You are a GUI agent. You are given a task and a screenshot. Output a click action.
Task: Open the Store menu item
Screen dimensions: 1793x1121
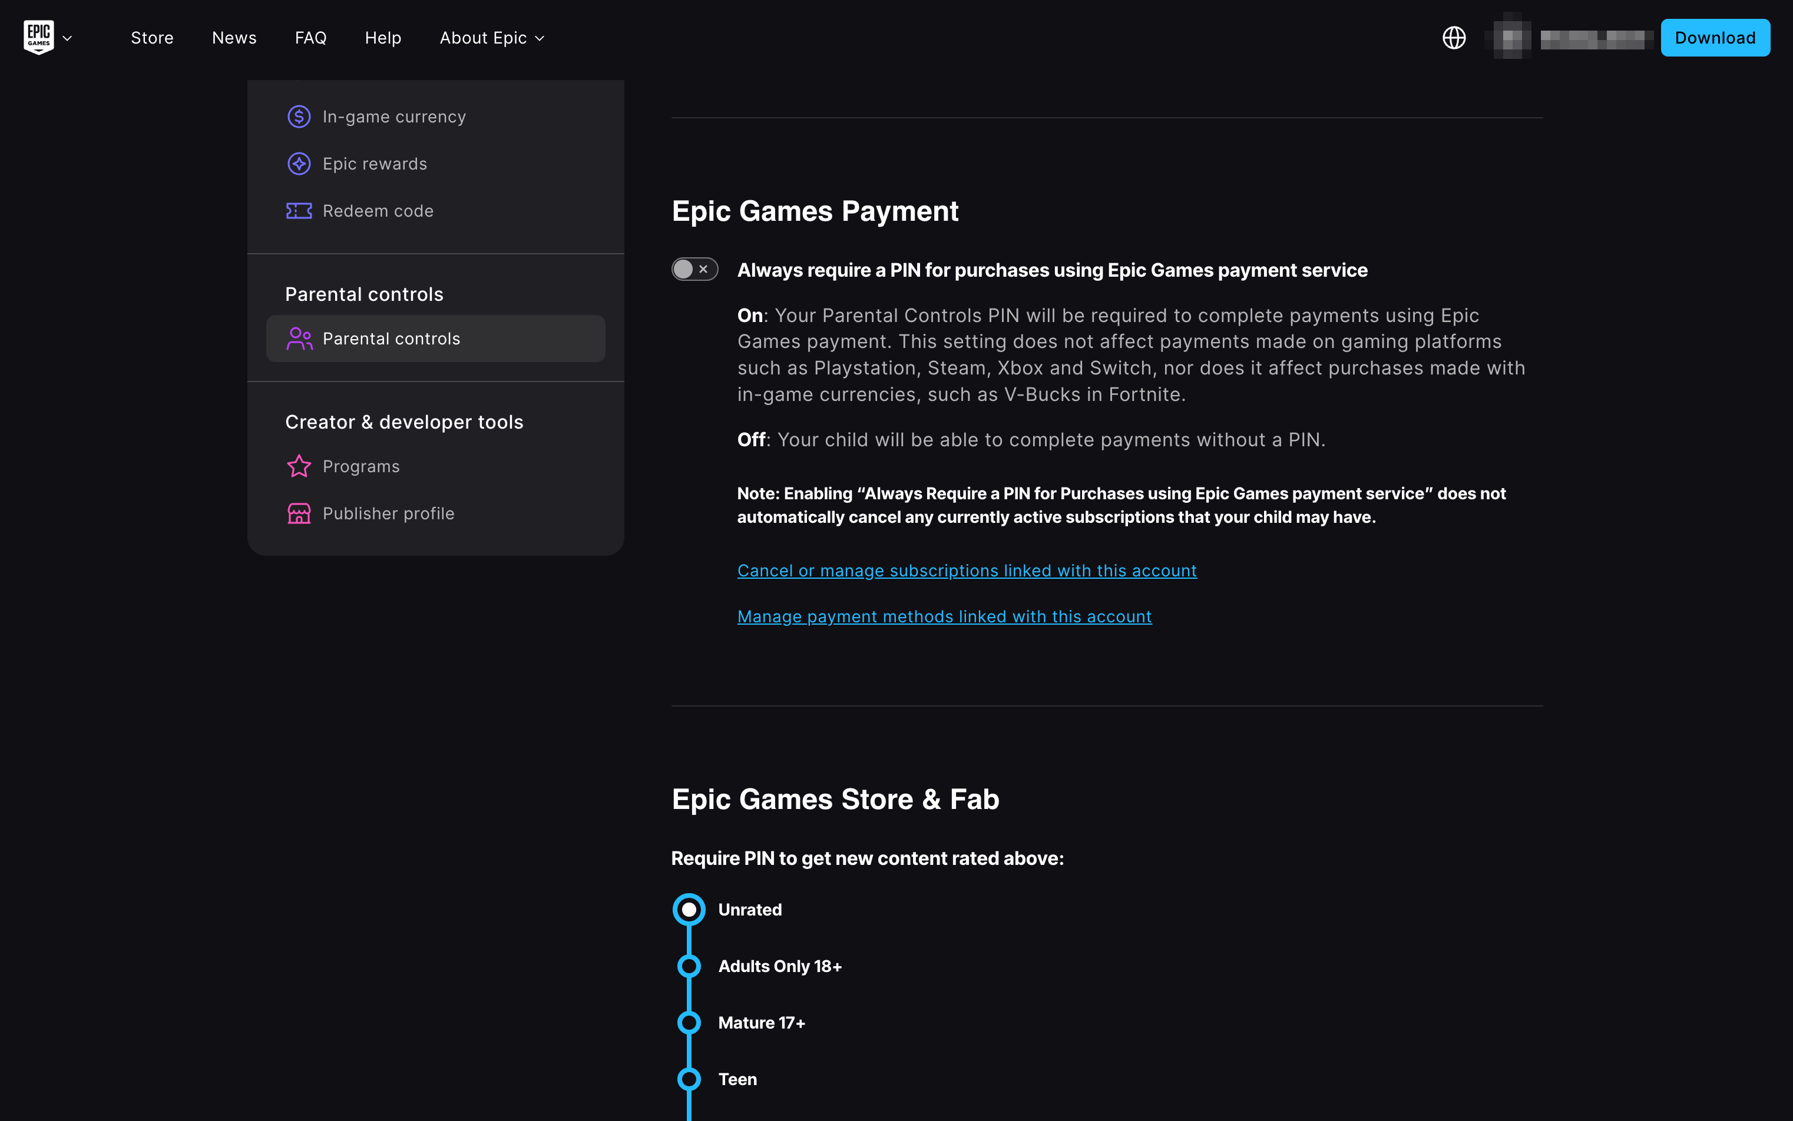(x=152, y=38)
